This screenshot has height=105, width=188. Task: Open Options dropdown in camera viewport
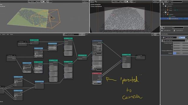(156, 1)
